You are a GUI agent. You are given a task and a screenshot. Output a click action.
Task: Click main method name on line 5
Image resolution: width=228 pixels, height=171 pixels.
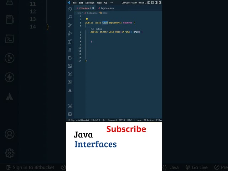click(x=118, y=32)
